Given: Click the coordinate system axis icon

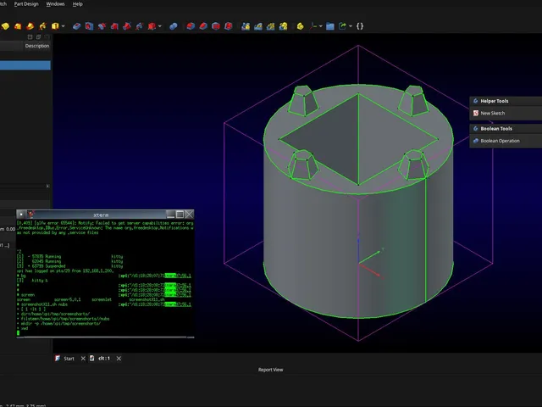Looking at the screenshot, I should [x=313, y=26].
